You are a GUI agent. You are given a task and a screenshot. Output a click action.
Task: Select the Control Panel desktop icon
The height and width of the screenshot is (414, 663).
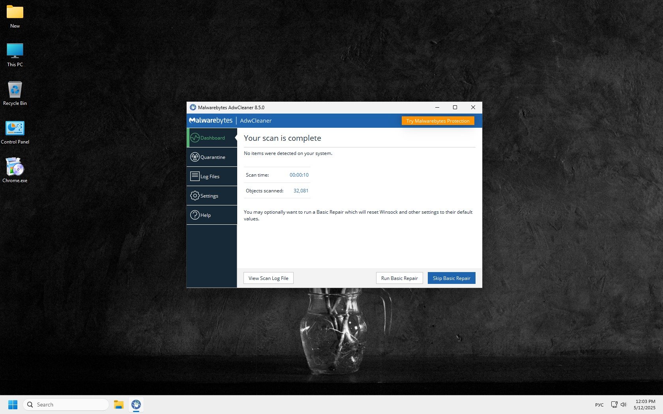15,132
